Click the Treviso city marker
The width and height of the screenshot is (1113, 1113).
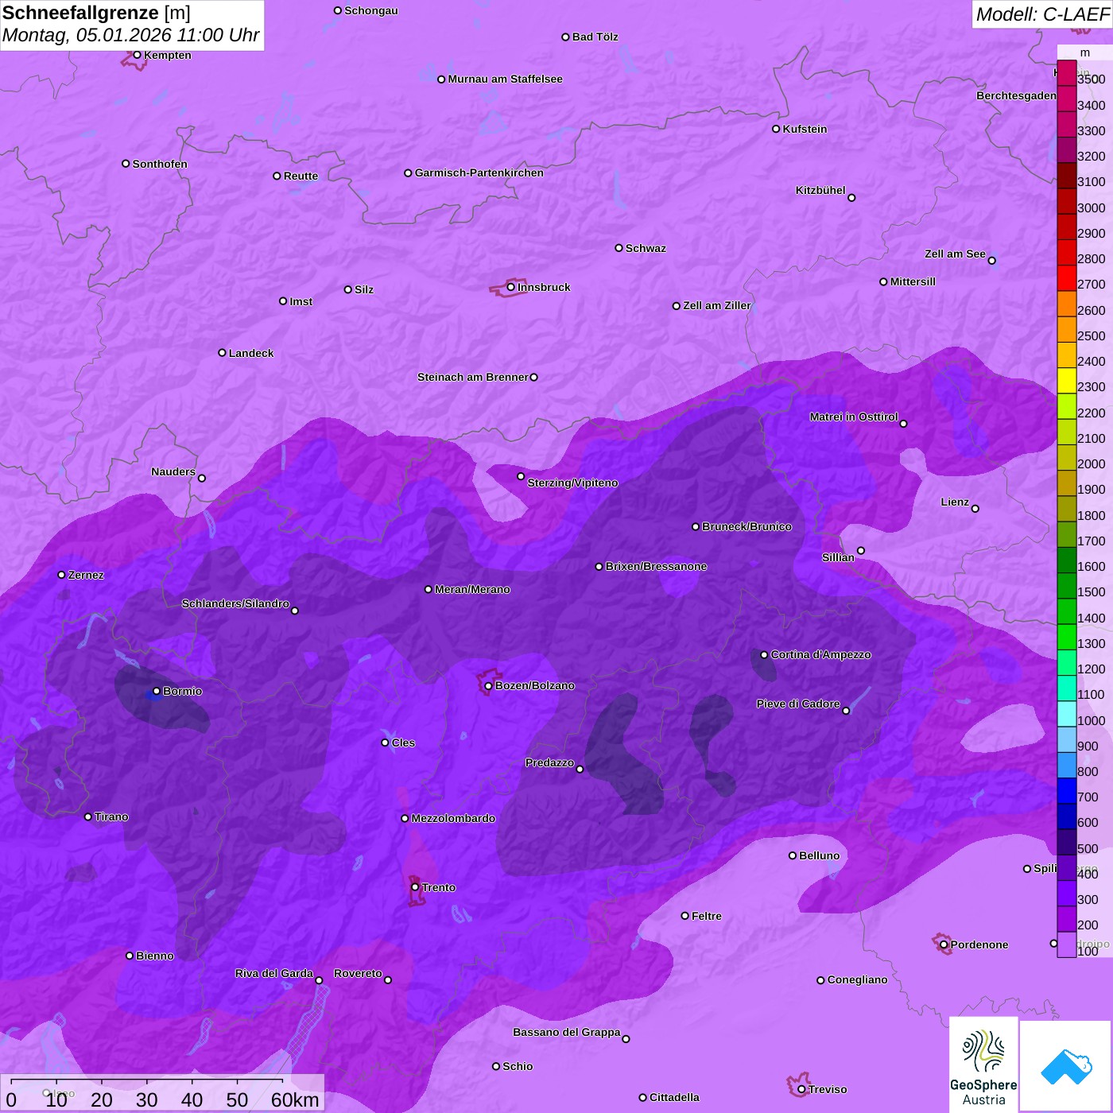click(x=801, y=1089)
